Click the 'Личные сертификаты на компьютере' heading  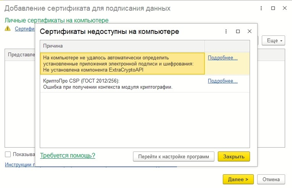tap(57, 20)
